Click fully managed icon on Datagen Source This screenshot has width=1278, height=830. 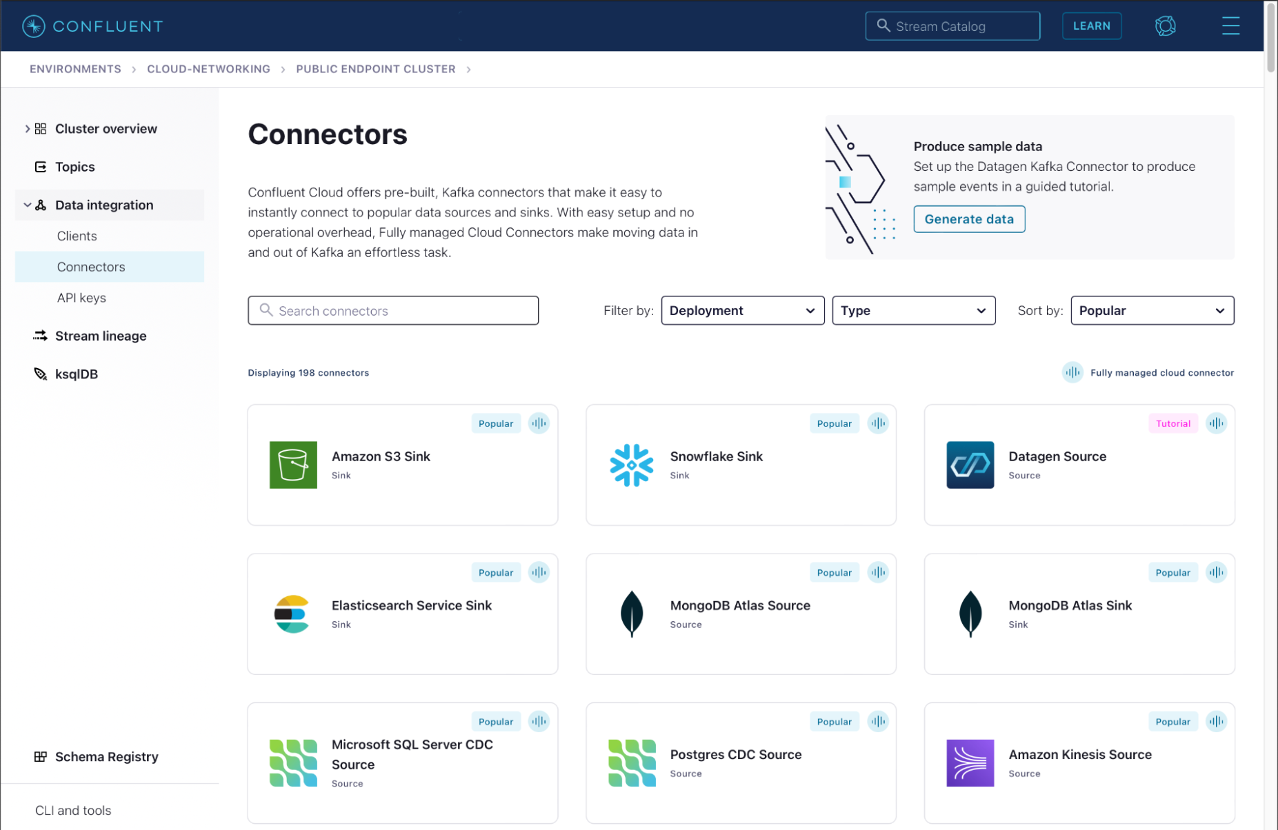[1216, 423]
